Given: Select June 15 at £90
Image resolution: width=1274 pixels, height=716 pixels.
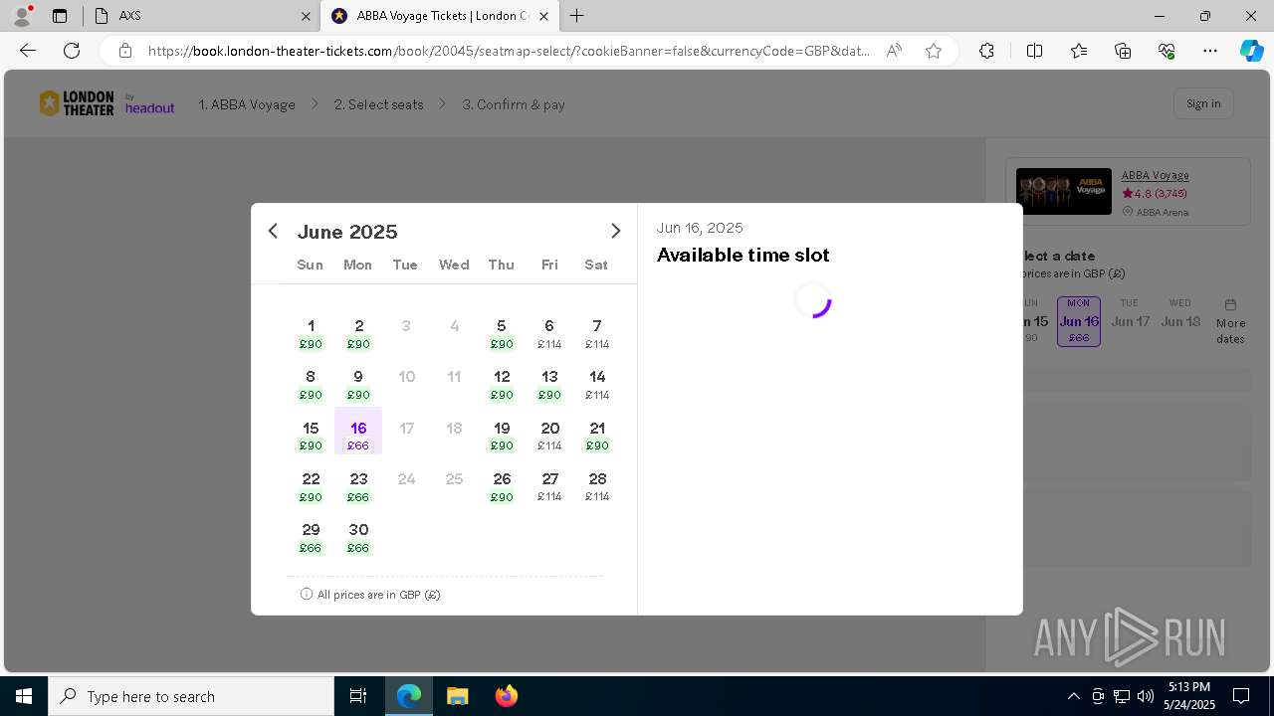Looking at the screenshot, I should click(311, 436).
